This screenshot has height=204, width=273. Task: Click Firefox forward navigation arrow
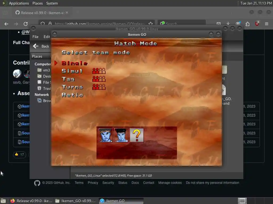16,24
